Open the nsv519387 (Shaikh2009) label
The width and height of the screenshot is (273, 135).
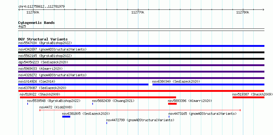(252, 94)
